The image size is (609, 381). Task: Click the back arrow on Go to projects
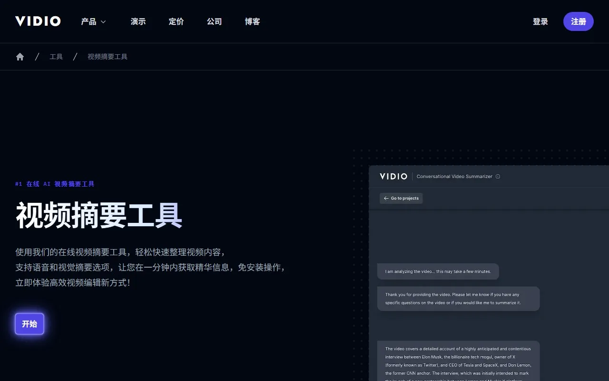[386, 198]
